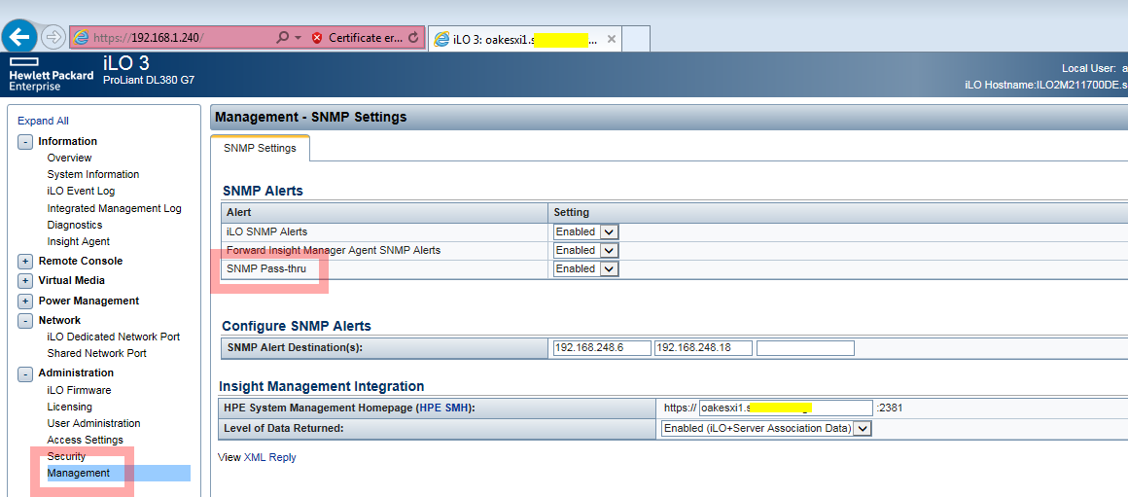
Task: Select Management in Administration tree
Action: [x=79, y=473]
